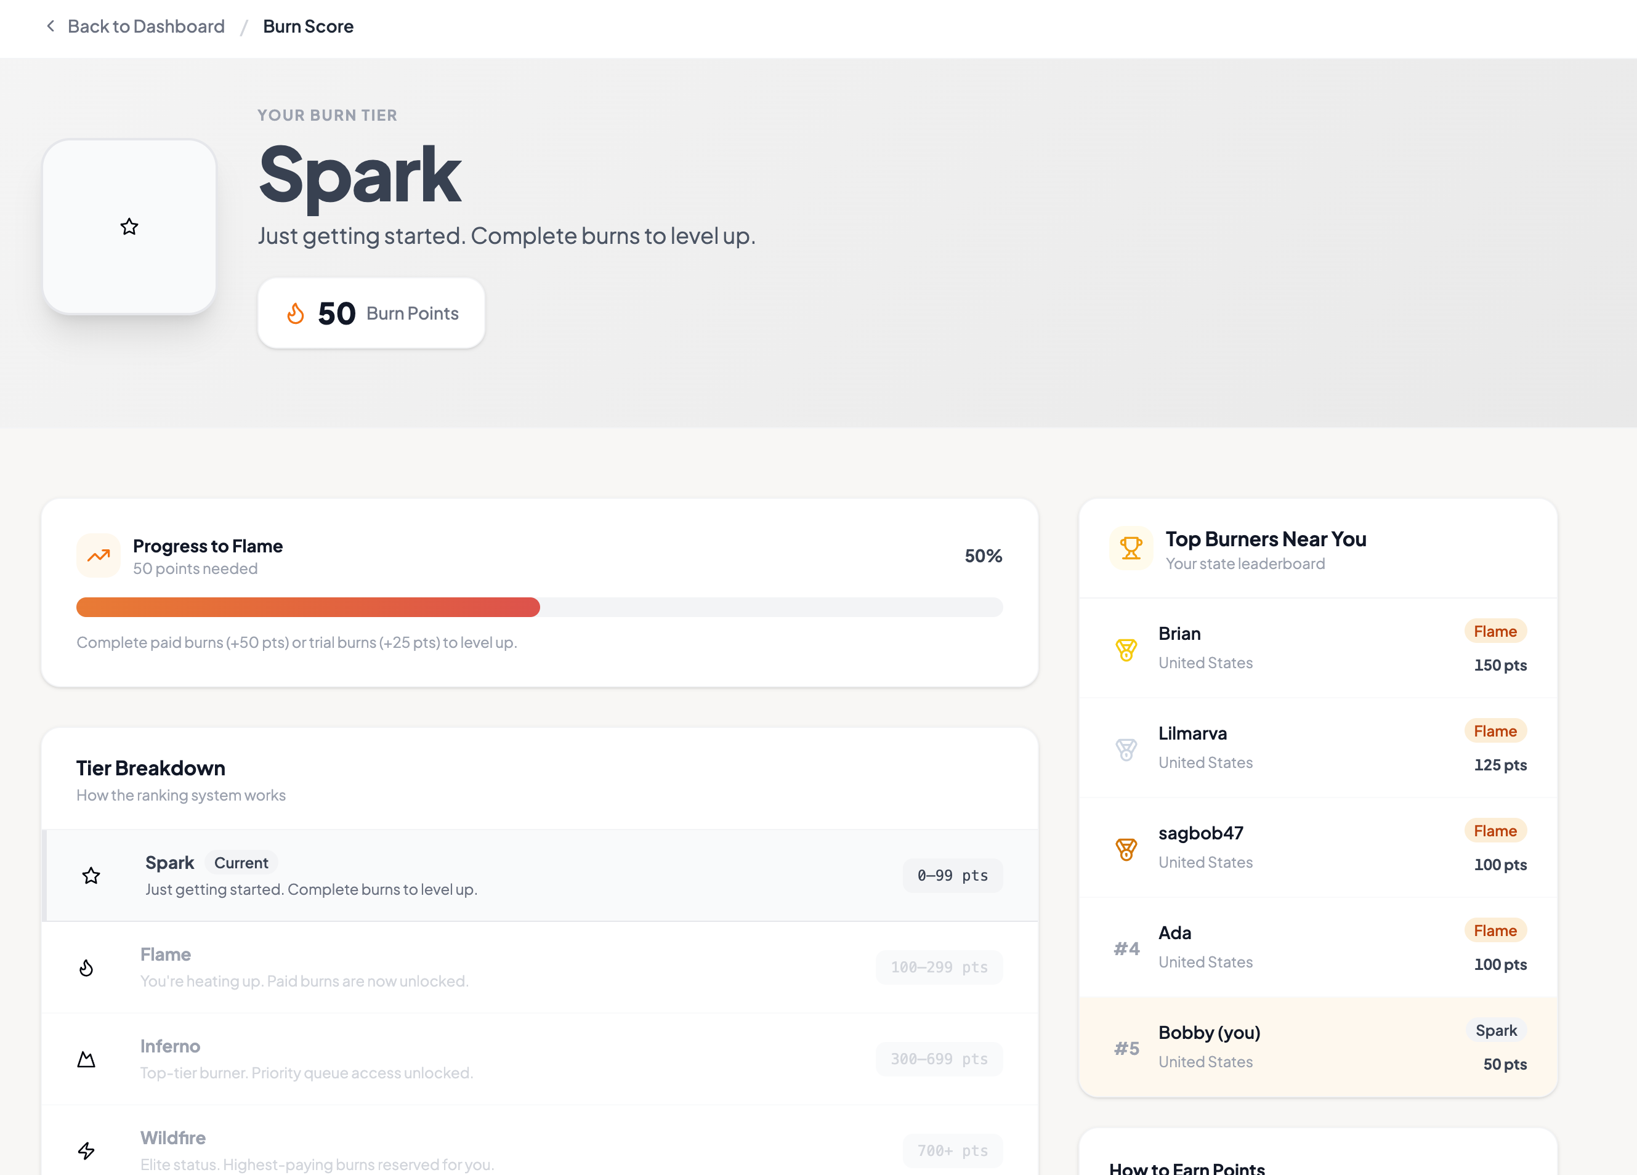1637x1175 pixels.
Task: Click the How to Earn Points heading
Action: (1187, 1168)
